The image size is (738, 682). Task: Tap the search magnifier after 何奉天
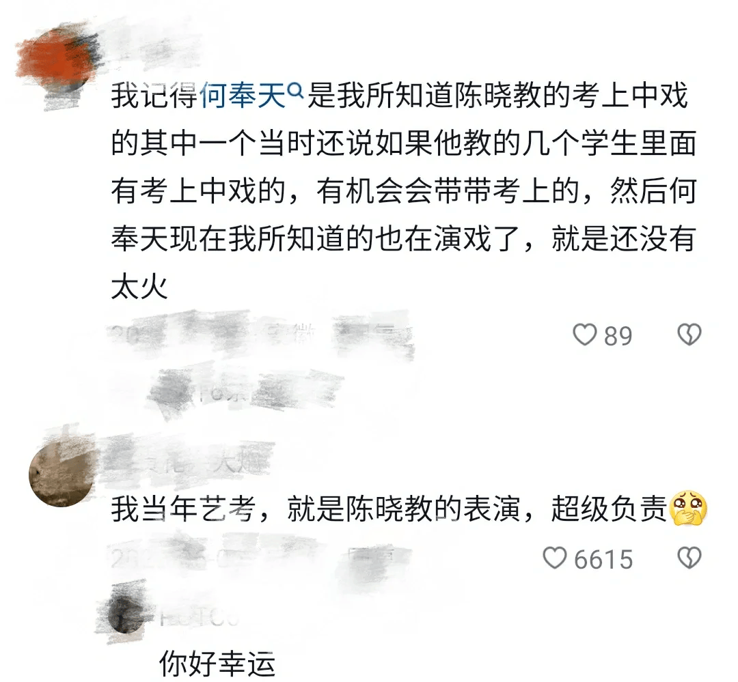[x=296, y=90]
